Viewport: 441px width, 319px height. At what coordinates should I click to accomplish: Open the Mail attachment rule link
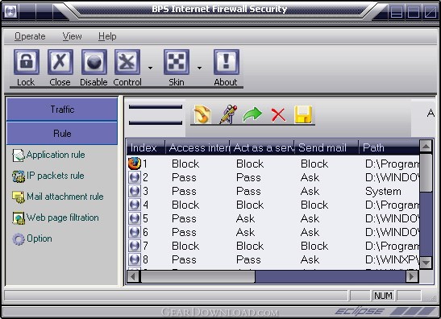(65, 197)
